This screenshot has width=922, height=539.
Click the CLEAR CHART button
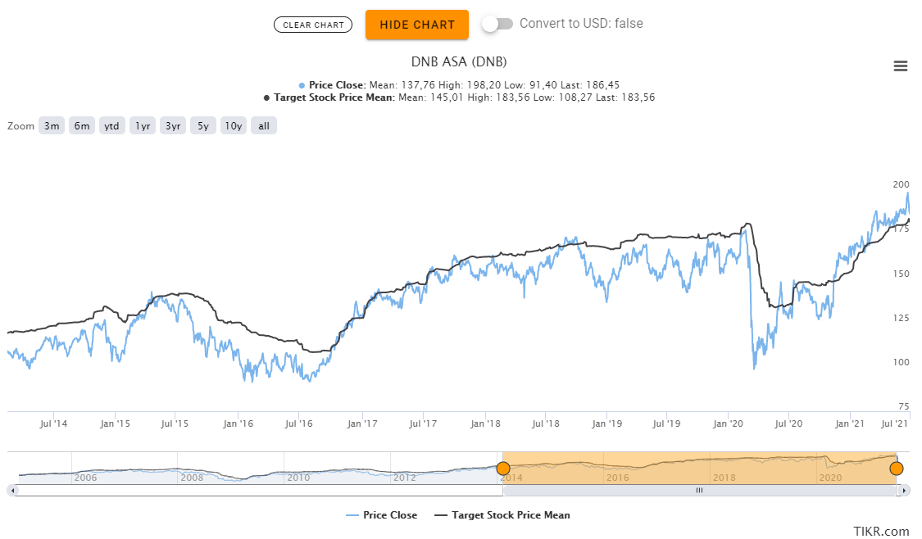click(x=312, y=25)
